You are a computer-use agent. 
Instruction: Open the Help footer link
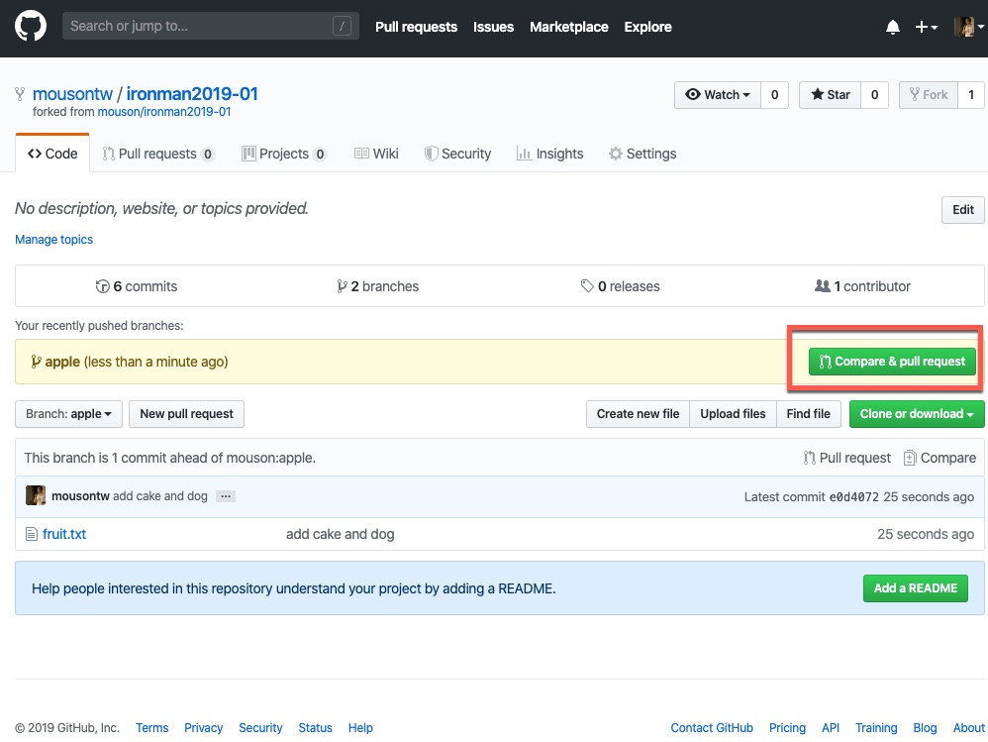point(360,727)
